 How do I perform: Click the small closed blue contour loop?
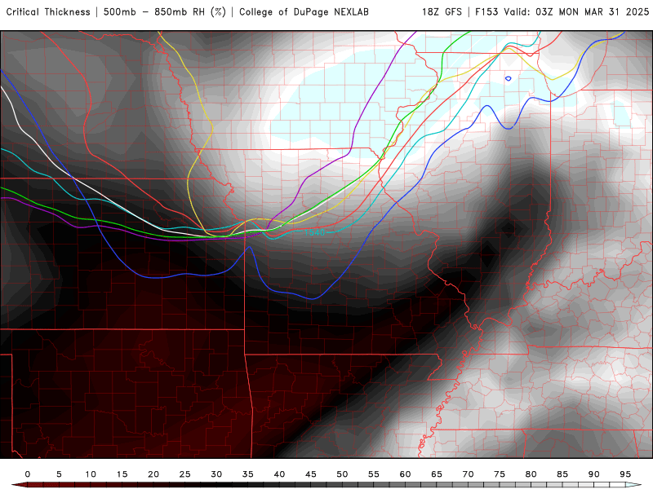pyautogui.click(x=508, y=78)
